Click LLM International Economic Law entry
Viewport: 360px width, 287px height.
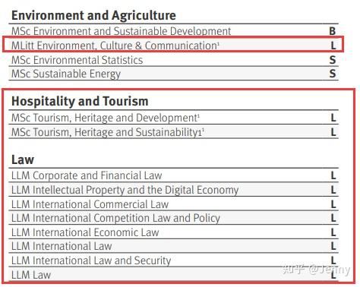tap(173, 232)
